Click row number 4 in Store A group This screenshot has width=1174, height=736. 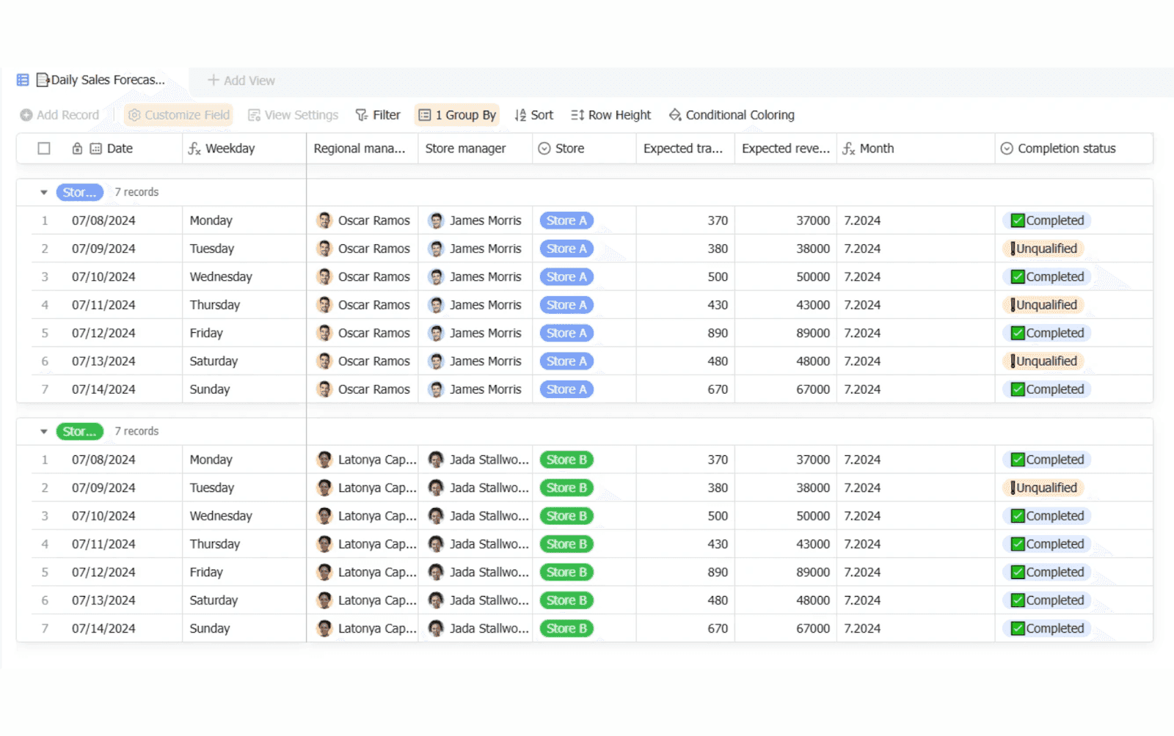click(x=45, y=305)
